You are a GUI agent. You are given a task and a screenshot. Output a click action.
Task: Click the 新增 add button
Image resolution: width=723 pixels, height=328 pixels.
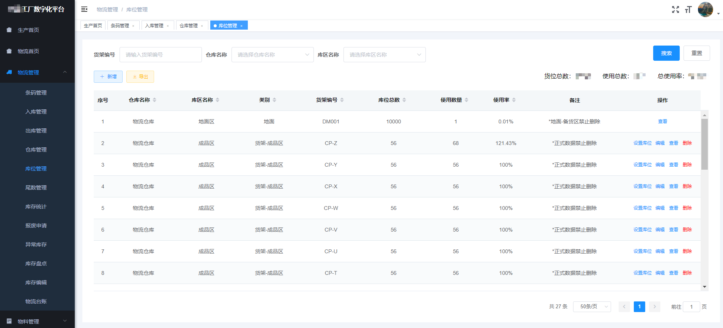(x=108, y=77)
